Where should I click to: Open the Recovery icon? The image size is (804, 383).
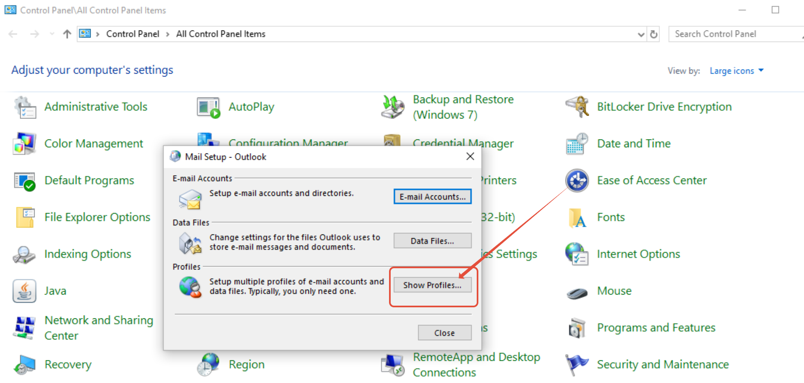(24, 365)
